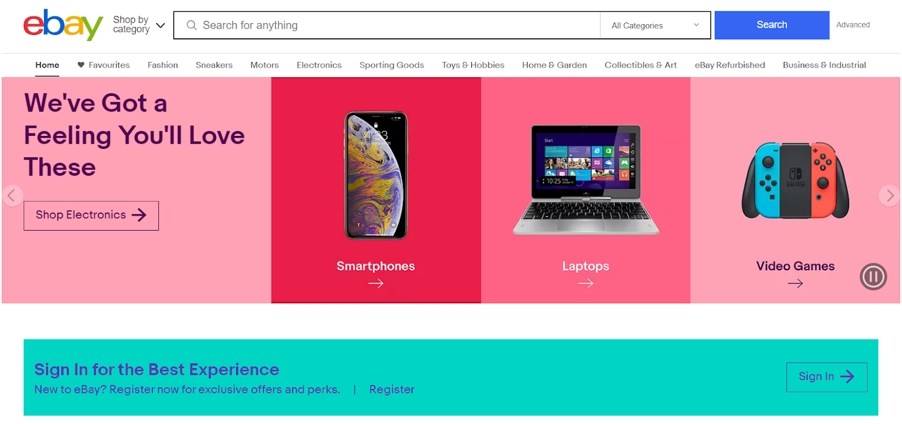This screenshot has height=424, width=902.
Task: Open the All Categories dropdown
Action: click(655, 25)
